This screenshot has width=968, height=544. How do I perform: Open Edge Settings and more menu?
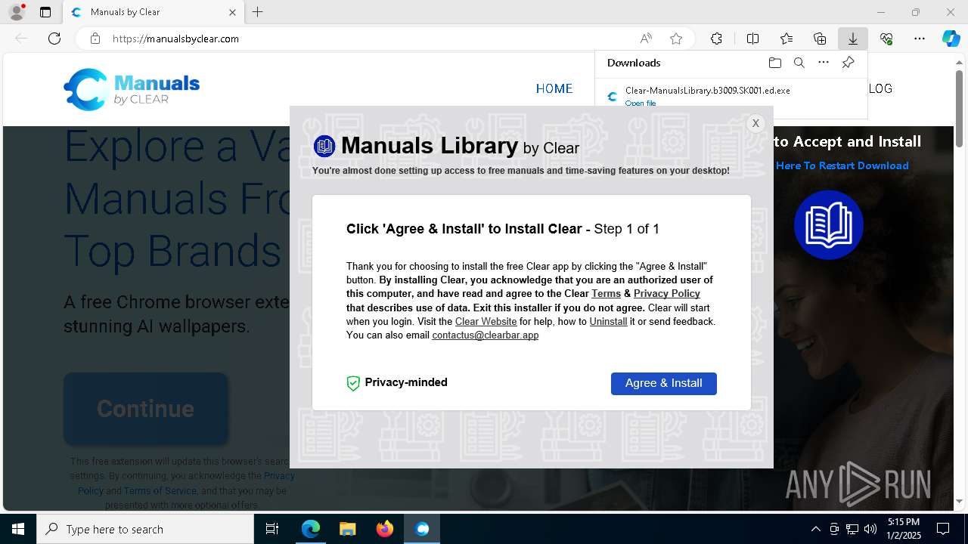tap(920, 39)
